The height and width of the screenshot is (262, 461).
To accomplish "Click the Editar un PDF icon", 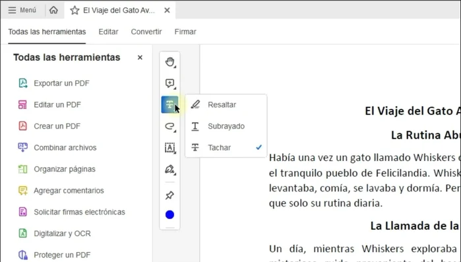I will tap(22, 105).
